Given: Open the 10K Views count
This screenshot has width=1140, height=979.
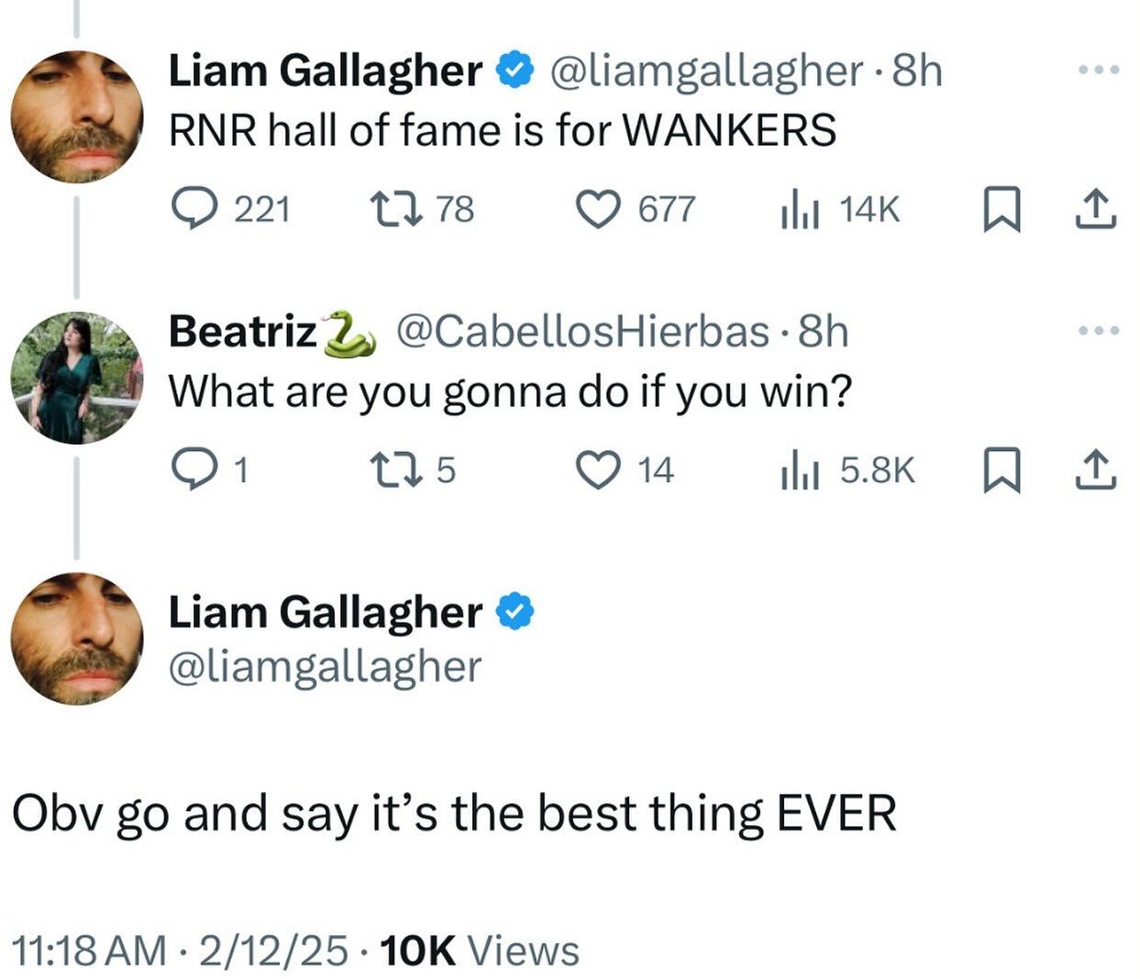Looking at the screenshot, I should click(x=479, y=951).
